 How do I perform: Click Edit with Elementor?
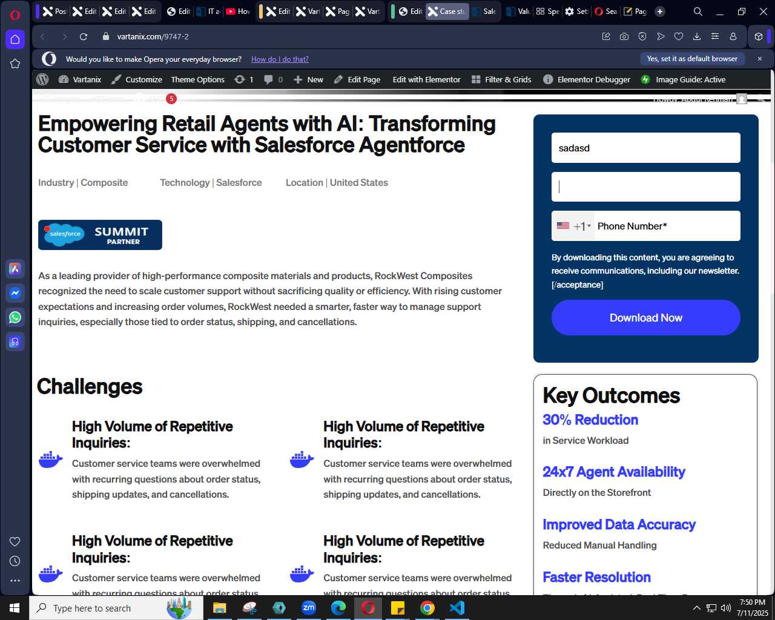(x=426, y=79)
